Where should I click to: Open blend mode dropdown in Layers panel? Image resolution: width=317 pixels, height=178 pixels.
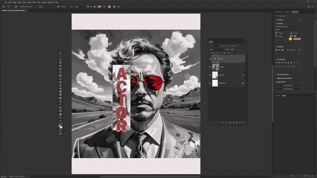(216, 49)
